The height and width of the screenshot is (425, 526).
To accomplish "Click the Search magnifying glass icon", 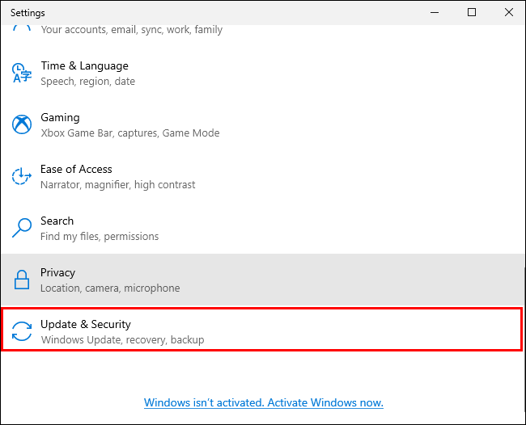I will (x=21, y=228).
